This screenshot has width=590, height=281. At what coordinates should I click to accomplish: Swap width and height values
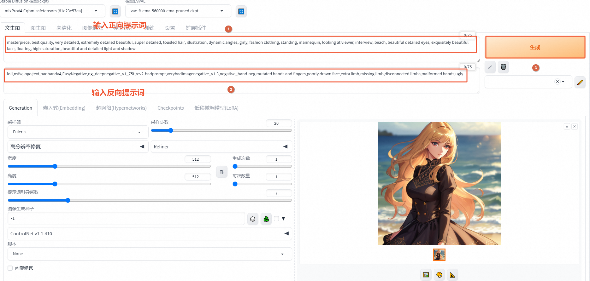coord(222,172)
